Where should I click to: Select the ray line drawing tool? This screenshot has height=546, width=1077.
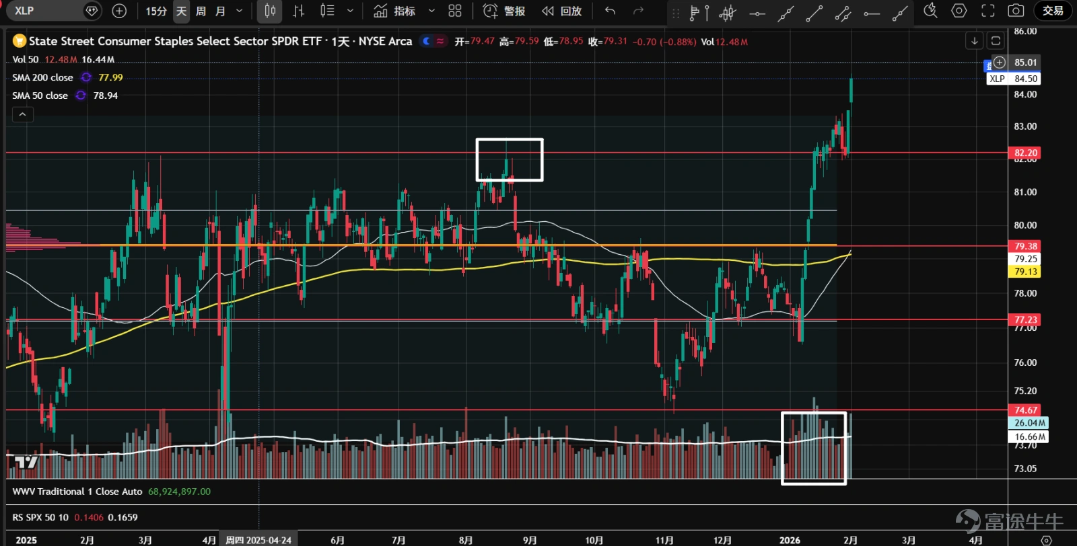(x=900, y=12)
